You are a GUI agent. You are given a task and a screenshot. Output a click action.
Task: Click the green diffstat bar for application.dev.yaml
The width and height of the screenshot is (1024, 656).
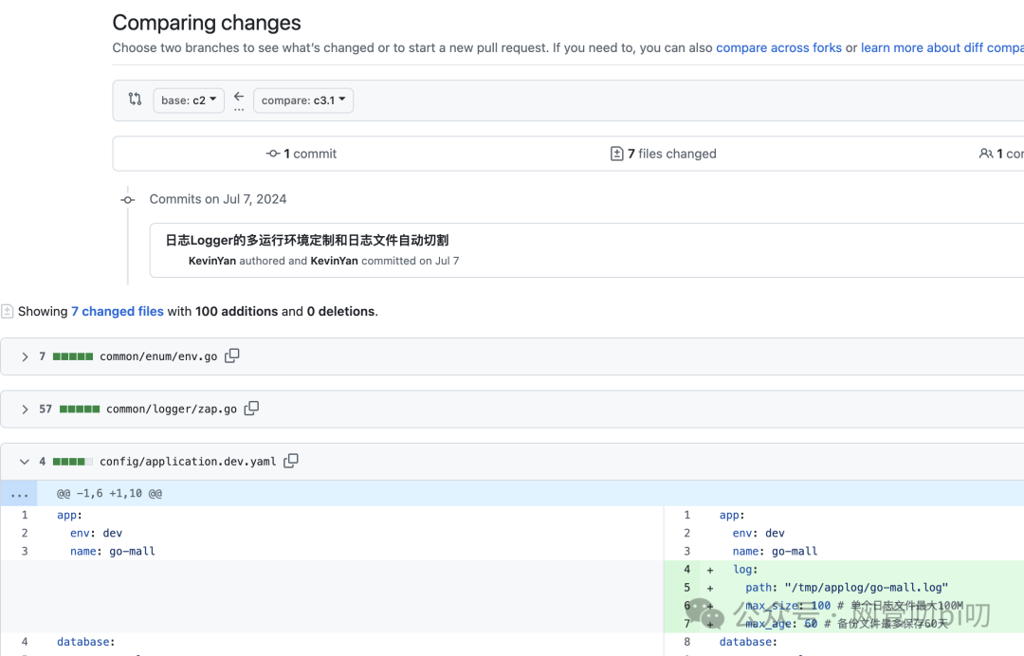click(73, 462)
